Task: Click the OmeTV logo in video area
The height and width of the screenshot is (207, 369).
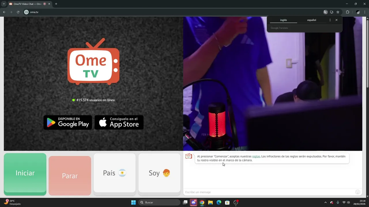Action: coord(93,62)
